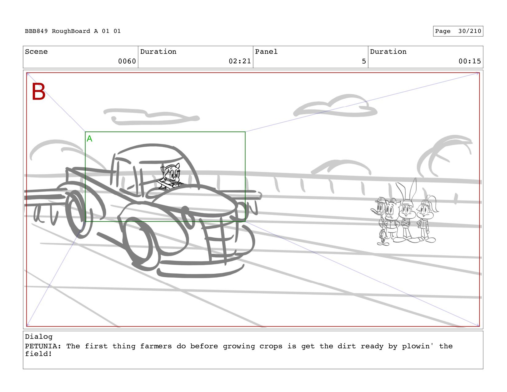The width and height of the screenshot is (507, 392).
Task: Click the 'PETUNIA:' dialog line
Action: click(x=239, y=350)
